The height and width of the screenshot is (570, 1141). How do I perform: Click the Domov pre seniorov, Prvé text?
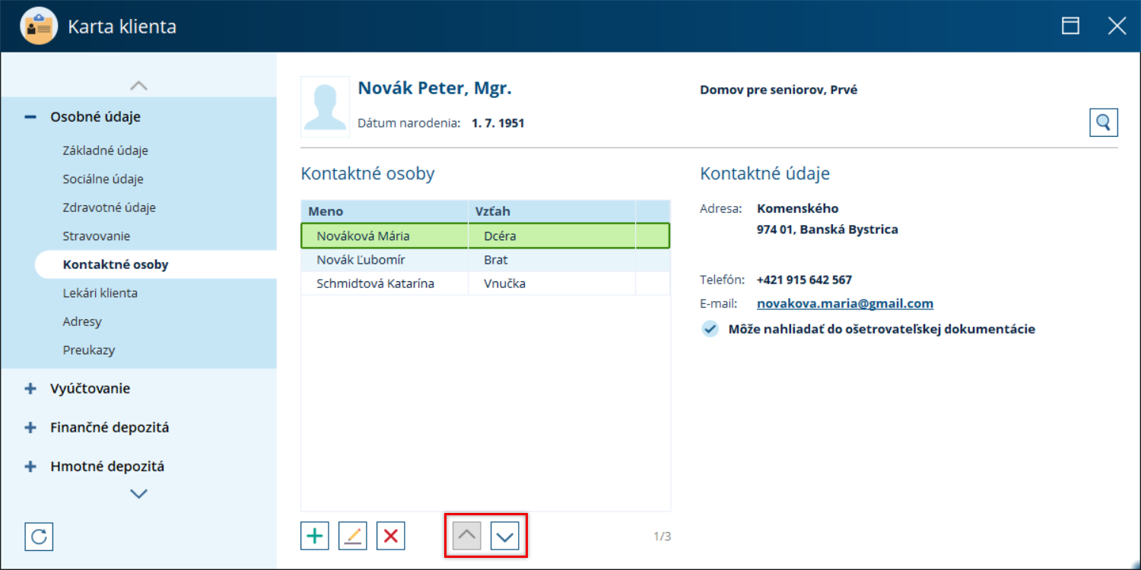point(778,90)
